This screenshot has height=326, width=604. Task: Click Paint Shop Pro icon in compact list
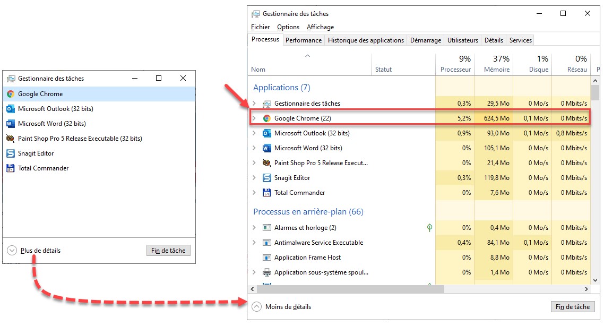point(11,139)
